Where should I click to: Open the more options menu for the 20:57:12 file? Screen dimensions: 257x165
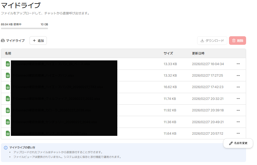click(238, 133)
